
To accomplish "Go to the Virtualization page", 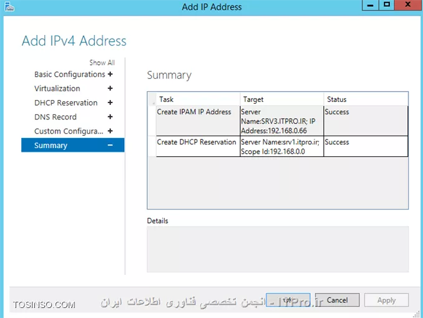I will coord(57,88).
